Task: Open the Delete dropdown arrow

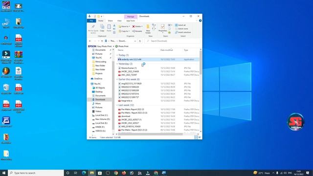Action: [x=142, y=26]
